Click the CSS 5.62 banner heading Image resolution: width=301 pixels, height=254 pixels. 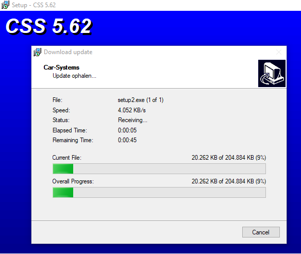[49, 26]
